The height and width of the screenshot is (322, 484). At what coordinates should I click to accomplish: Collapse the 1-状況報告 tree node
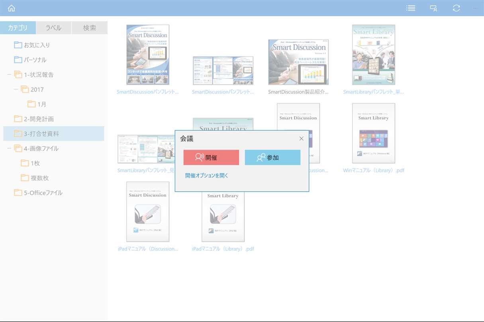coord(9,74)
